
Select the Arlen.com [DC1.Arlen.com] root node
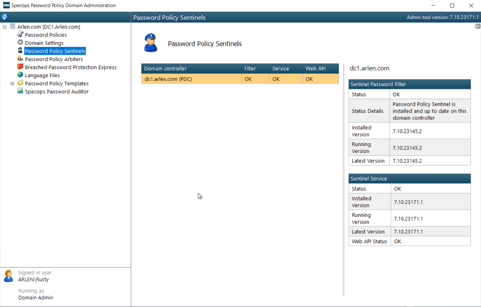pos(49,27)
